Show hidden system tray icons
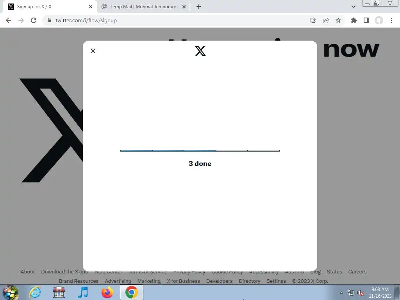Image resolution: width=400 pixels, height=300 pixels. click(341, 293)
